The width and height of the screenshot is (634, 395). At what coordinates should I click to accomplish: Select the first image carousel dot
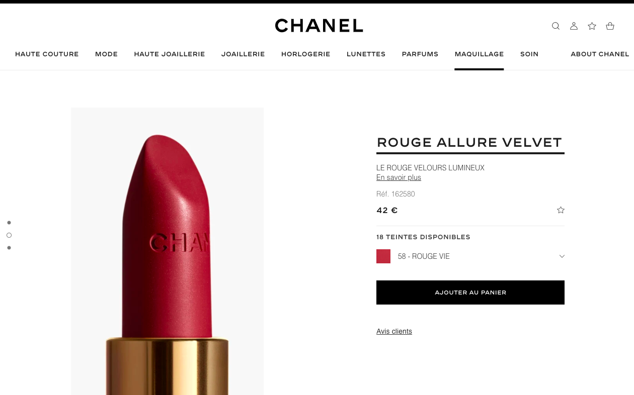[9, 223]
